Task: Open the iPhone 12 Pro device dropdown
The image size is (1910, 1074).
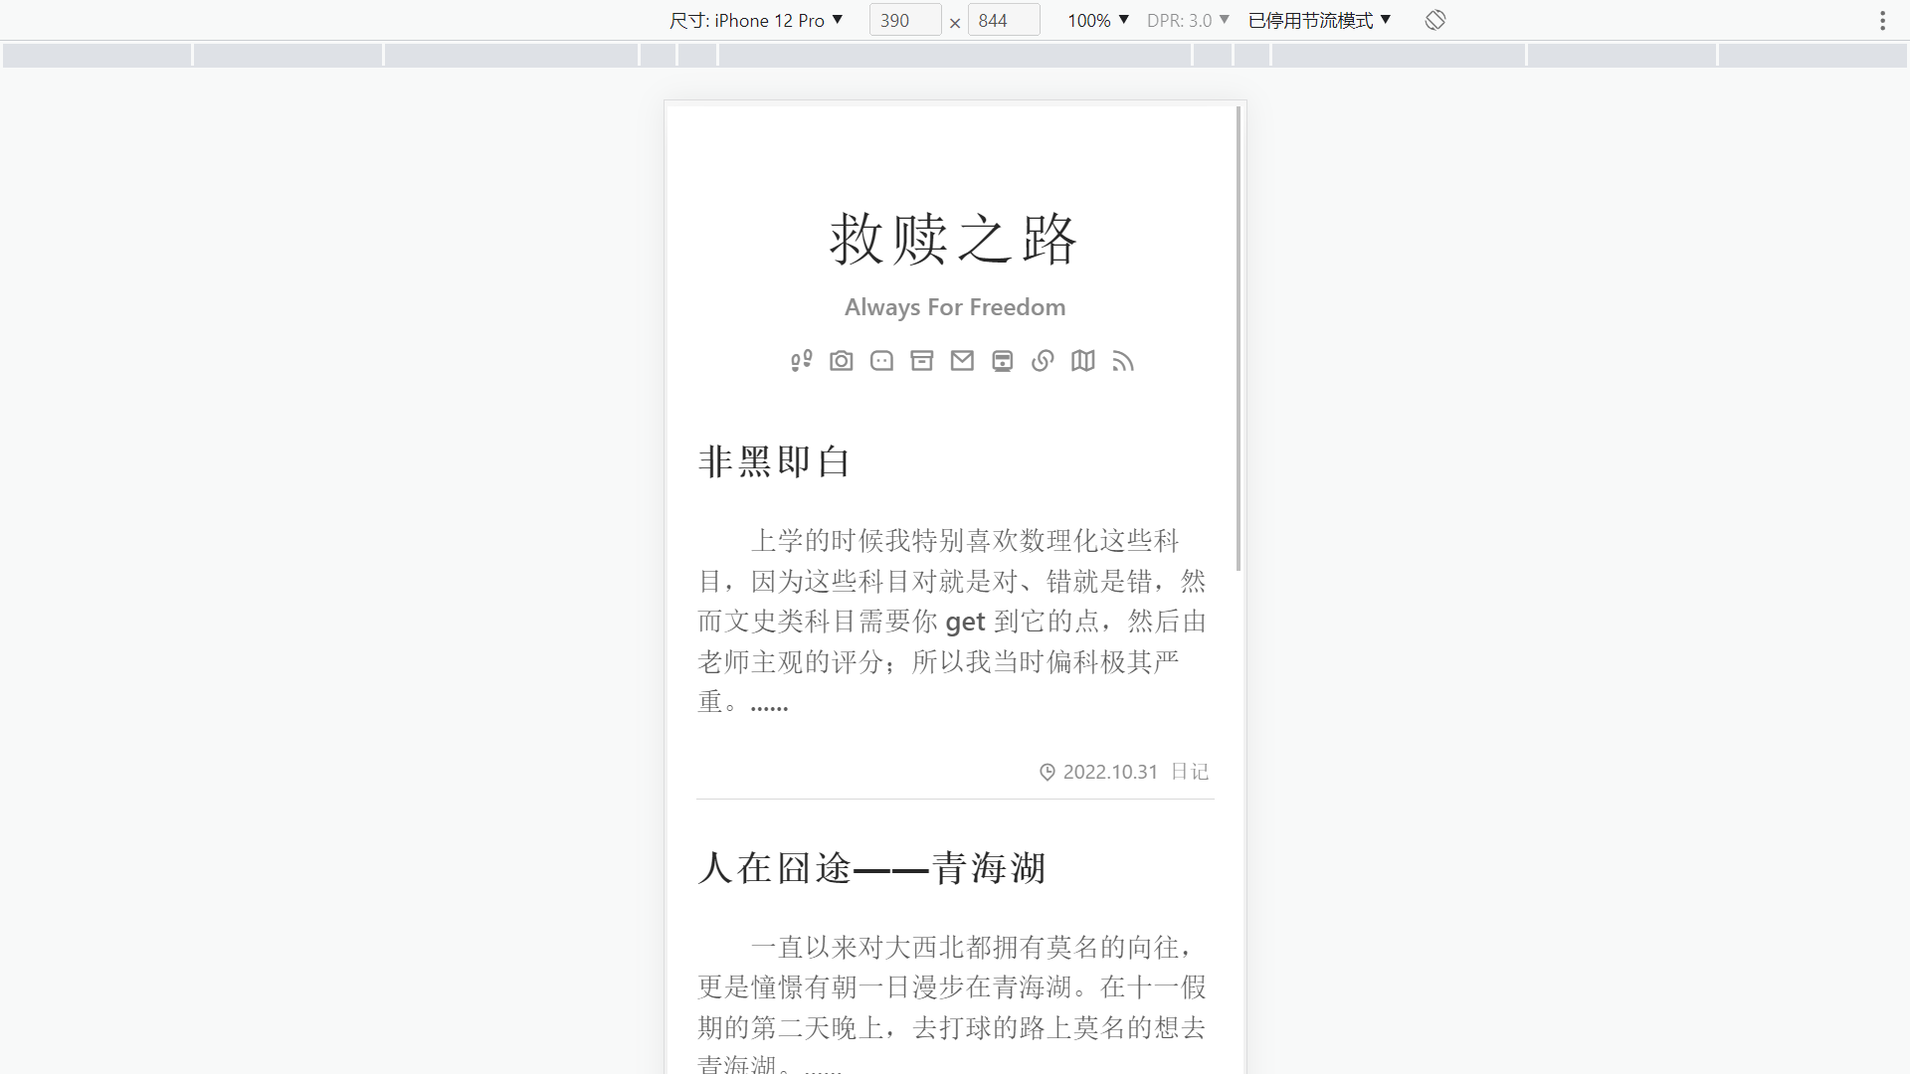Action: [x=756, y=20]
